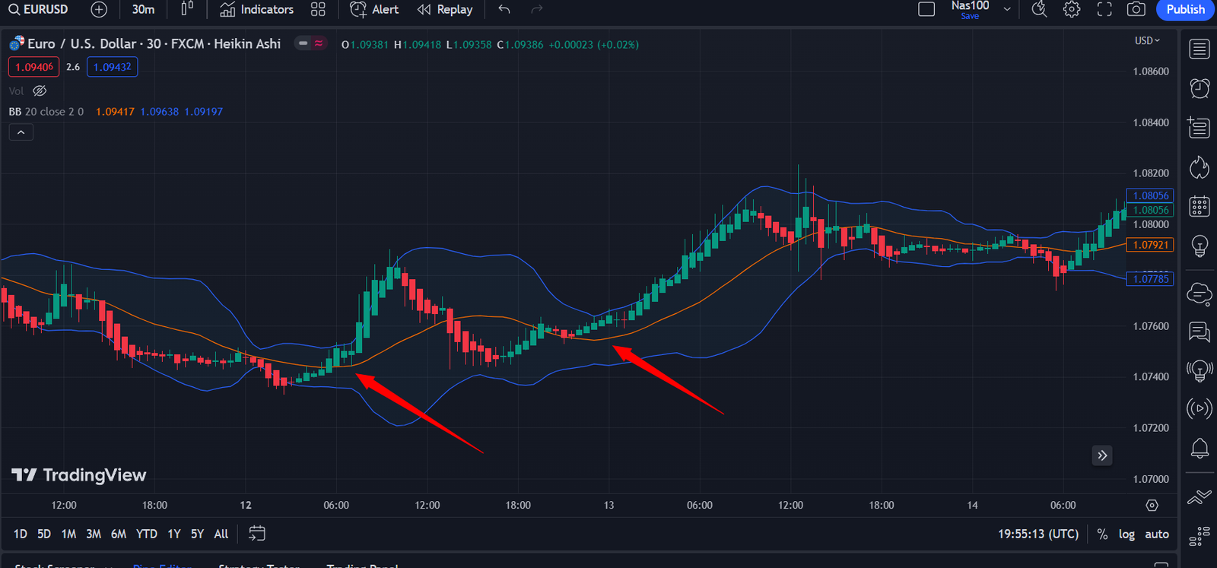
Task: Show the Vol indicator using eye icon
Action: (x=40, y=90)
